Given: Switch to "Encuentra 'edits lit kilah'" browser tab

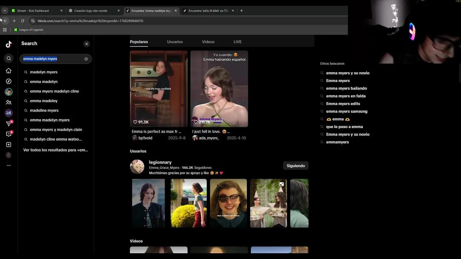Looking at the screenshot, I should click(x=208, y=11).
